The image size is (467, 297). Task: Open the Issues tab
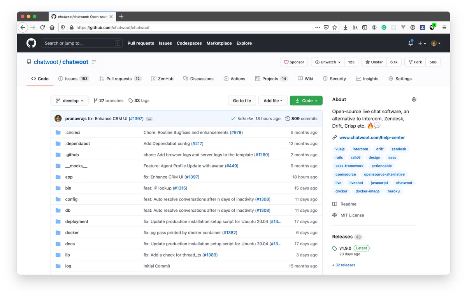(74, 79)
